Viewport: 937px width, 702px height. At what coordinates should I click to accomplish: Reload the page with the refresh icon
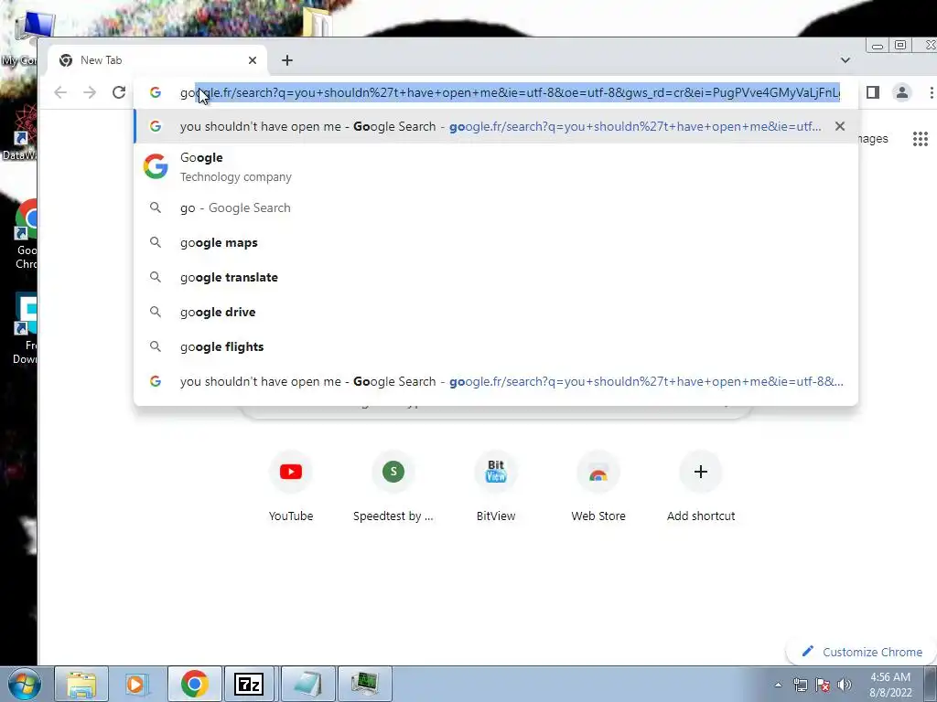(119, 92)
